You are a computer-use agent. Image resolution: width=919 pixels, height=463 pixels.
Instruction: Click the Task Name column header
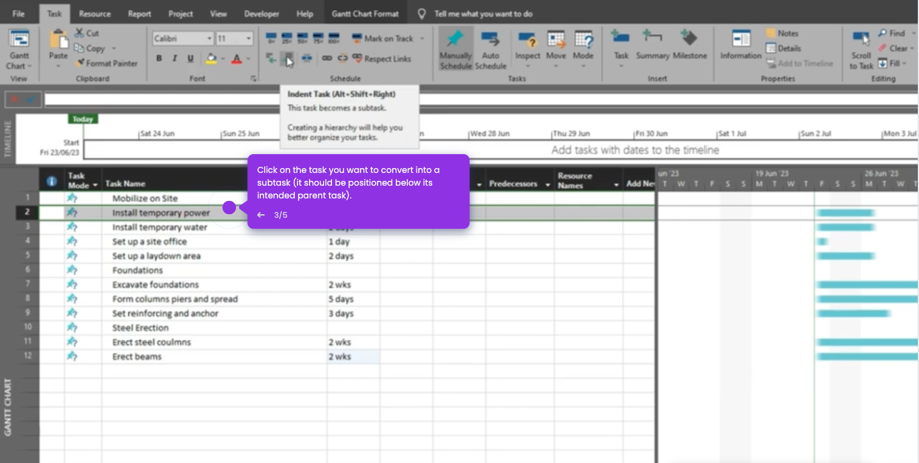pos(125,183)
